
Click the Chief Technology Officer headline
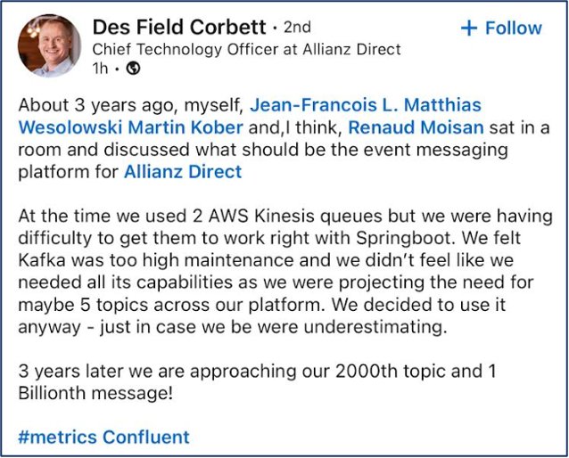tap(246, 49)
